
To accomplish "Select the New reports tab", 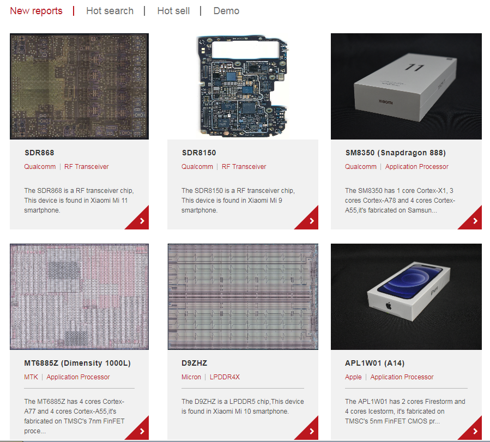I will pos(36,11).
